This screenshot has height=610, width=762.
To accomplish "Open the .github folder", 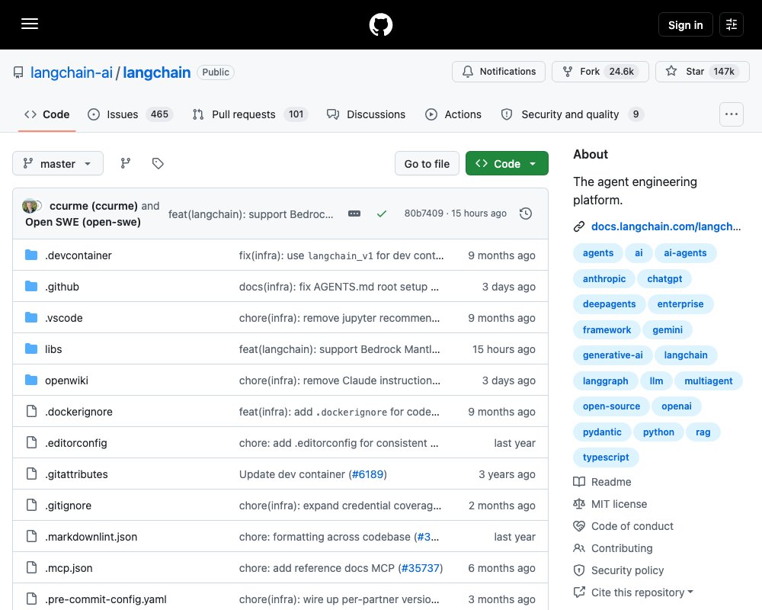I will 62,287.
